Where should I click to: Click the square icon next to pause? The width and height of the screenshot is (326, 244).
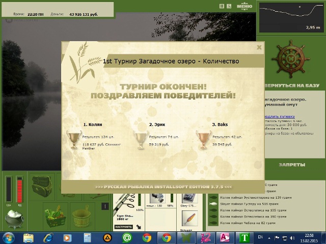229,6
